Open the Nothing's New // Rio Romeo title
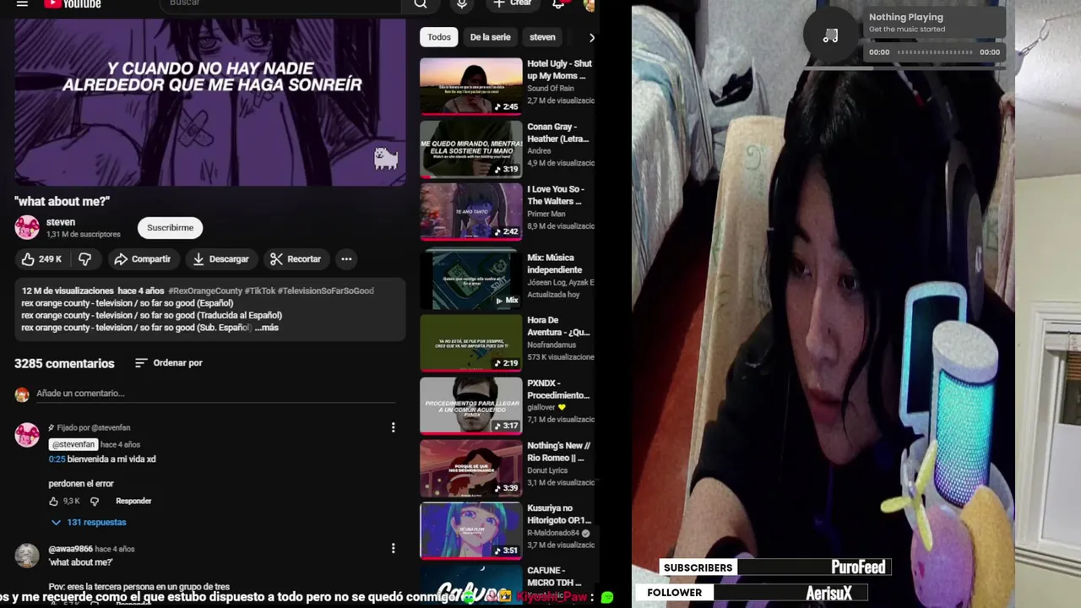 coord(559,452)
